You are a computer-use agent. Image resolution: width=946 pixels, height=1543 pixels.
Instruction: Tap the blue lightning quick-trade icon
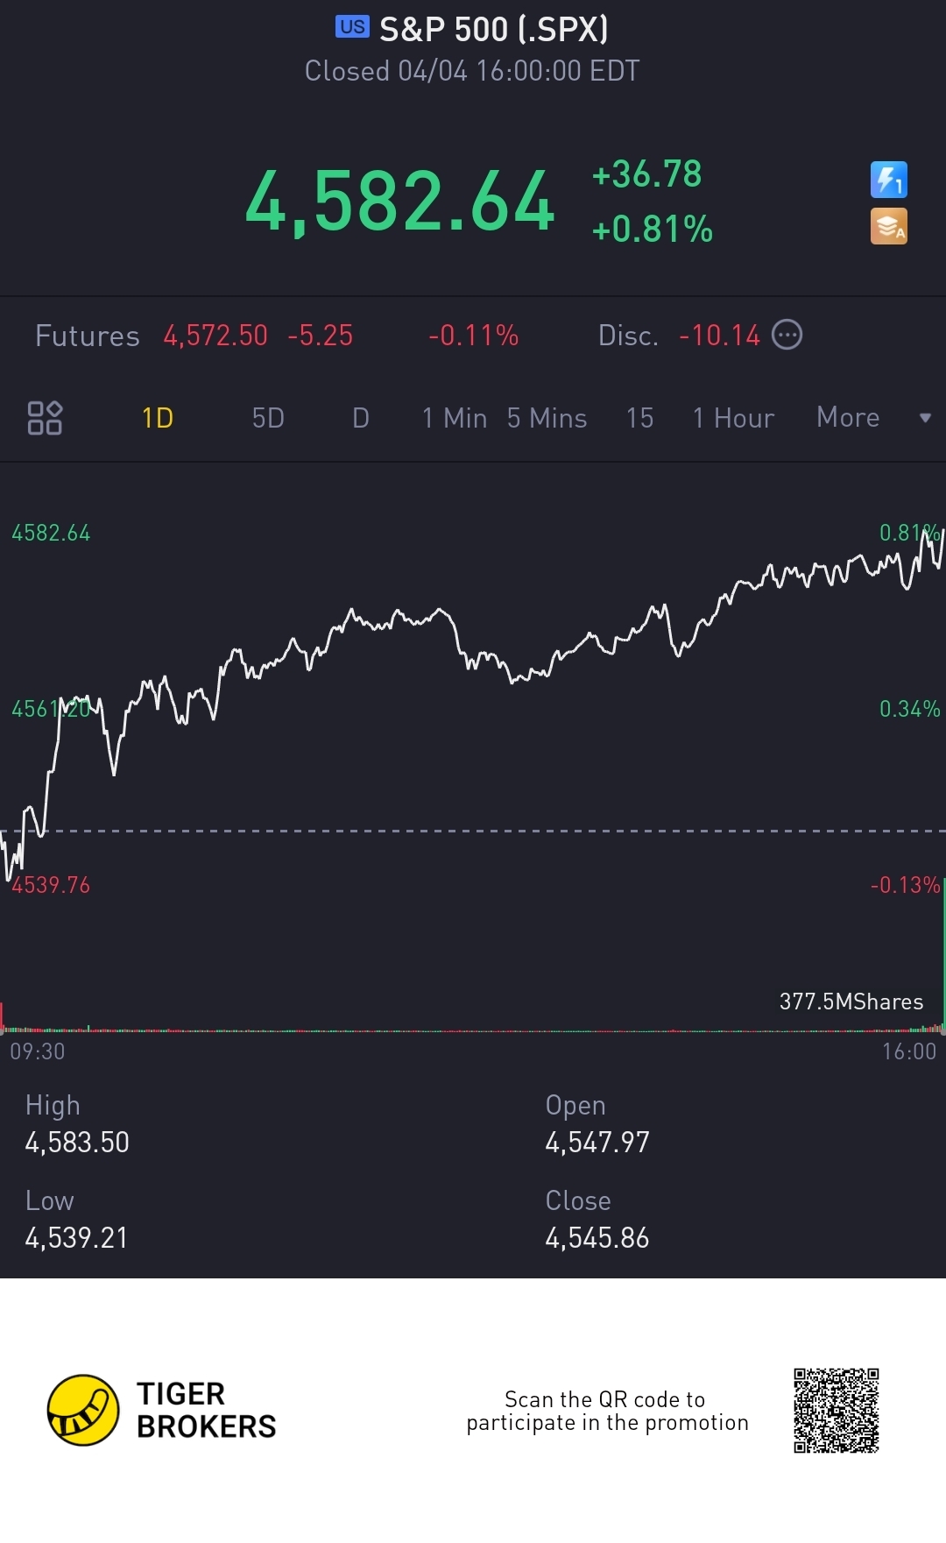[x=888, y=180]
